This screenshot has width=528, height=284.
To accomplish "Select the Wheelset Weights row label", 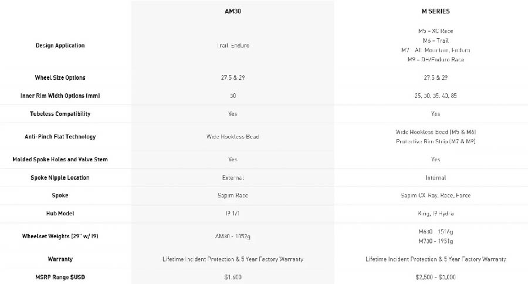I will (x=60, y=236).
